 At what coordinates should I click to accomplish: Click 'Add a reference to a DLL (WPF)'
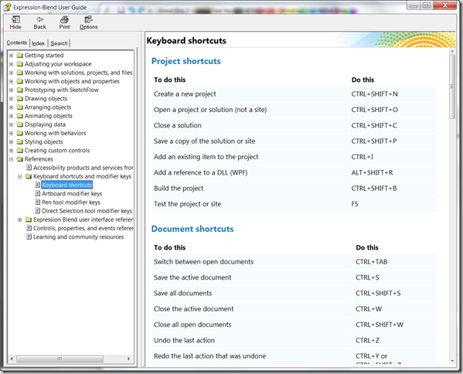[x=200, y=172]
